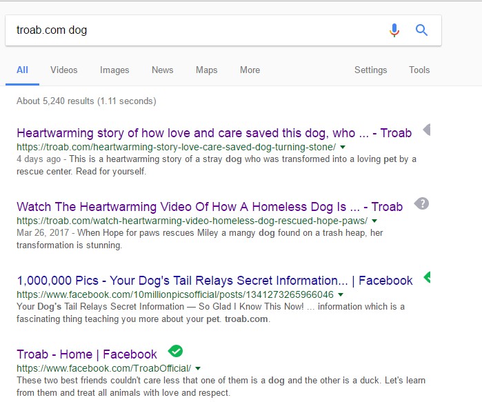Switch to the Images results tab
482x402 pixels.
(x=114, y=70)
